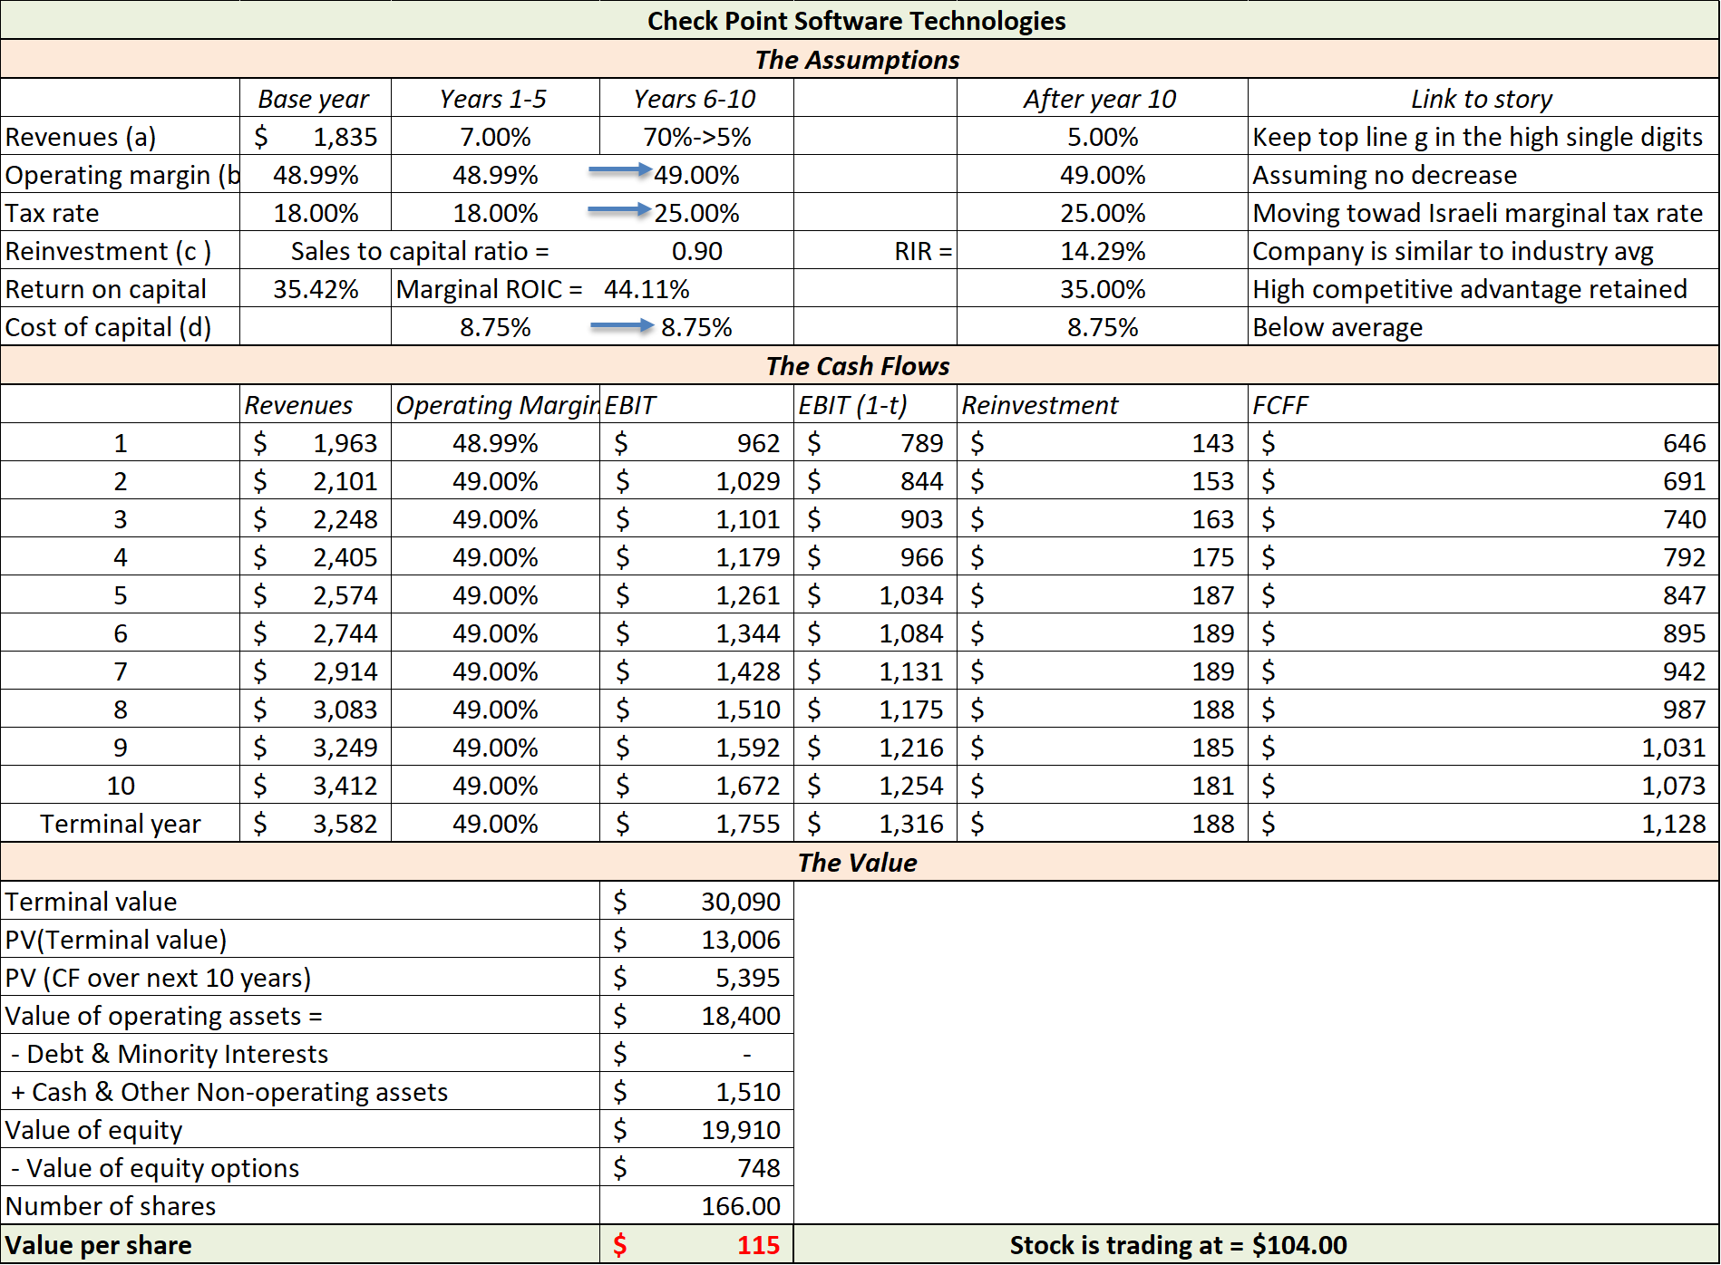The image size is (1721, 1265).
Task: Click the Terminal value amount 30,090
Action: pyautogui.click(x=740, y=902)
